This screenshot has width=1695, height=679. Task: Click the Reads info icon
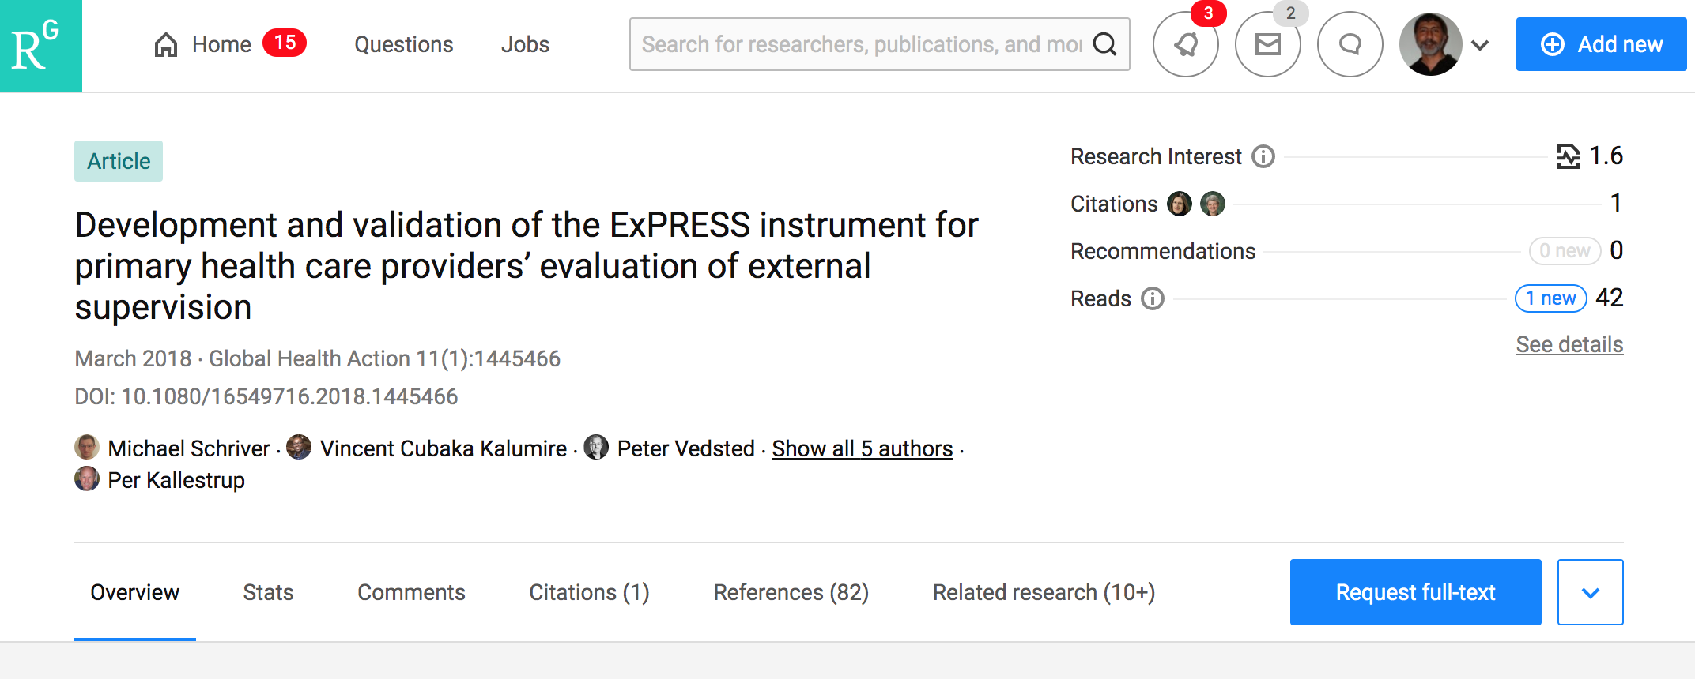click(1153, 298)
